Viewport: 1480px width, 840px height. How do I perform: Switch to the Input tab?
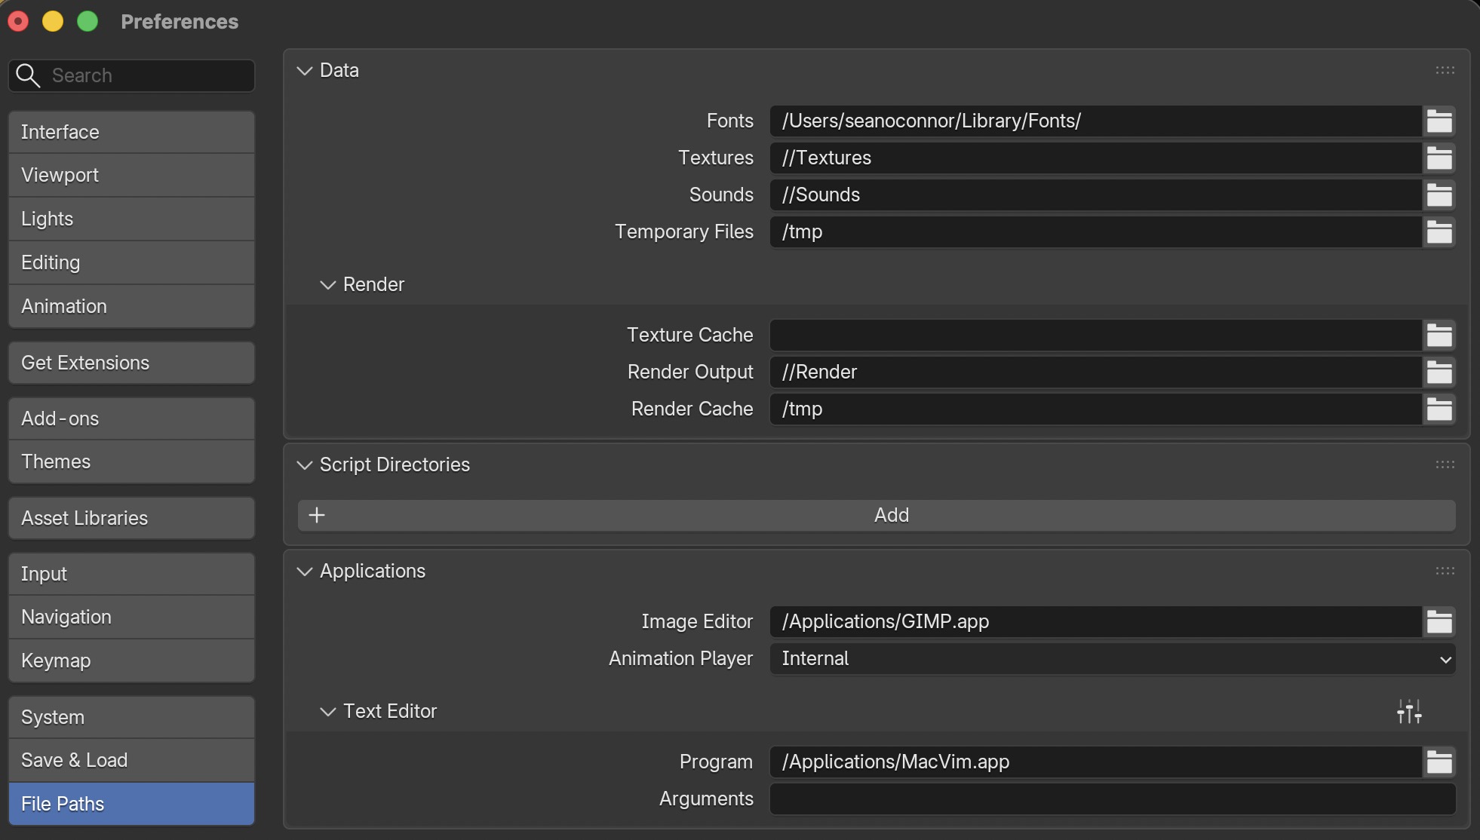pyautogui.click(x=131, y=574)
